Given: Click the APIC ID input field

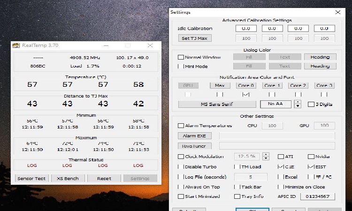Looking at the screenshot, I should [317, 196].
